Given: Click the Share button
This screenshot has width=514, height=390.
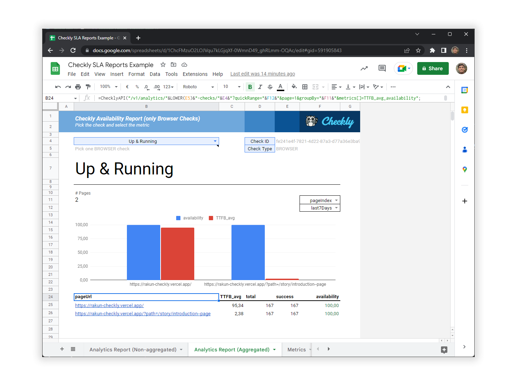Looking at the screenshot, I should [433, 68].
